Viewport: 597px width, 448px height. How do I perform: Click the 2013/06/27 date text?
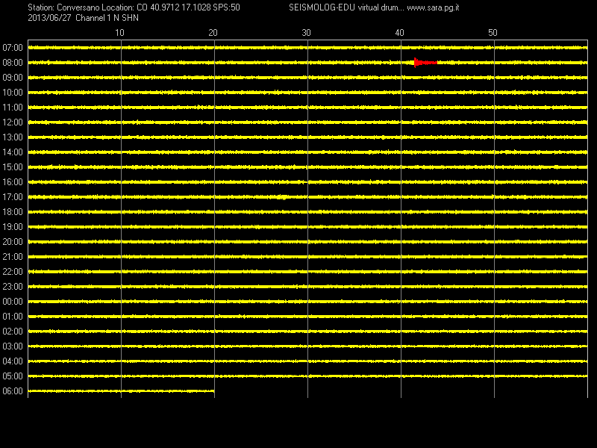[x=49, y=18]
